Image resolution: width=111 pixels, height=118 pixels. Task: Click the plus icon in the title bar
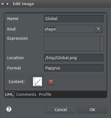pos(7,4)
